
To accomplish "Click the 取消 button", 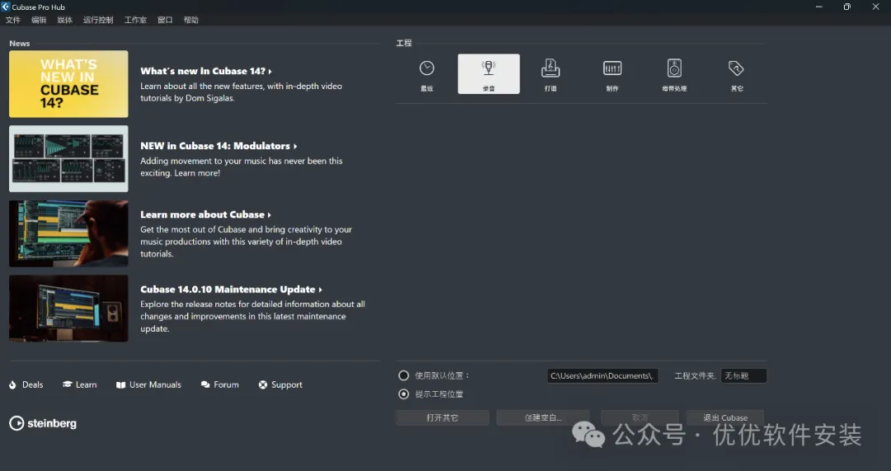I will coord(640,417).
